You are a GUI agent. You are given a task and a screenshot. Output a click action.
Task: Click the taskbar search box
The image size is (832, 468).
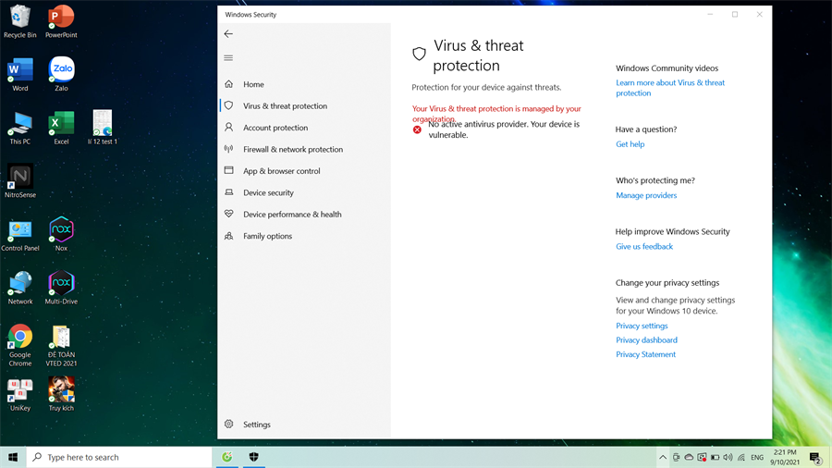[120, 457]
